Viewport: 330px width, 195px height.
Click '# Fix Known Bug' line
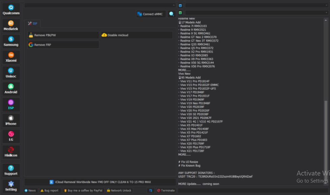189,166
